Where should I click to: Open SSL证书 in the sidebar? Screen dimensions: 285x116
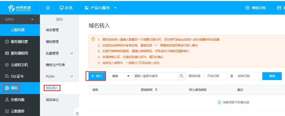[x=17, y=76]
